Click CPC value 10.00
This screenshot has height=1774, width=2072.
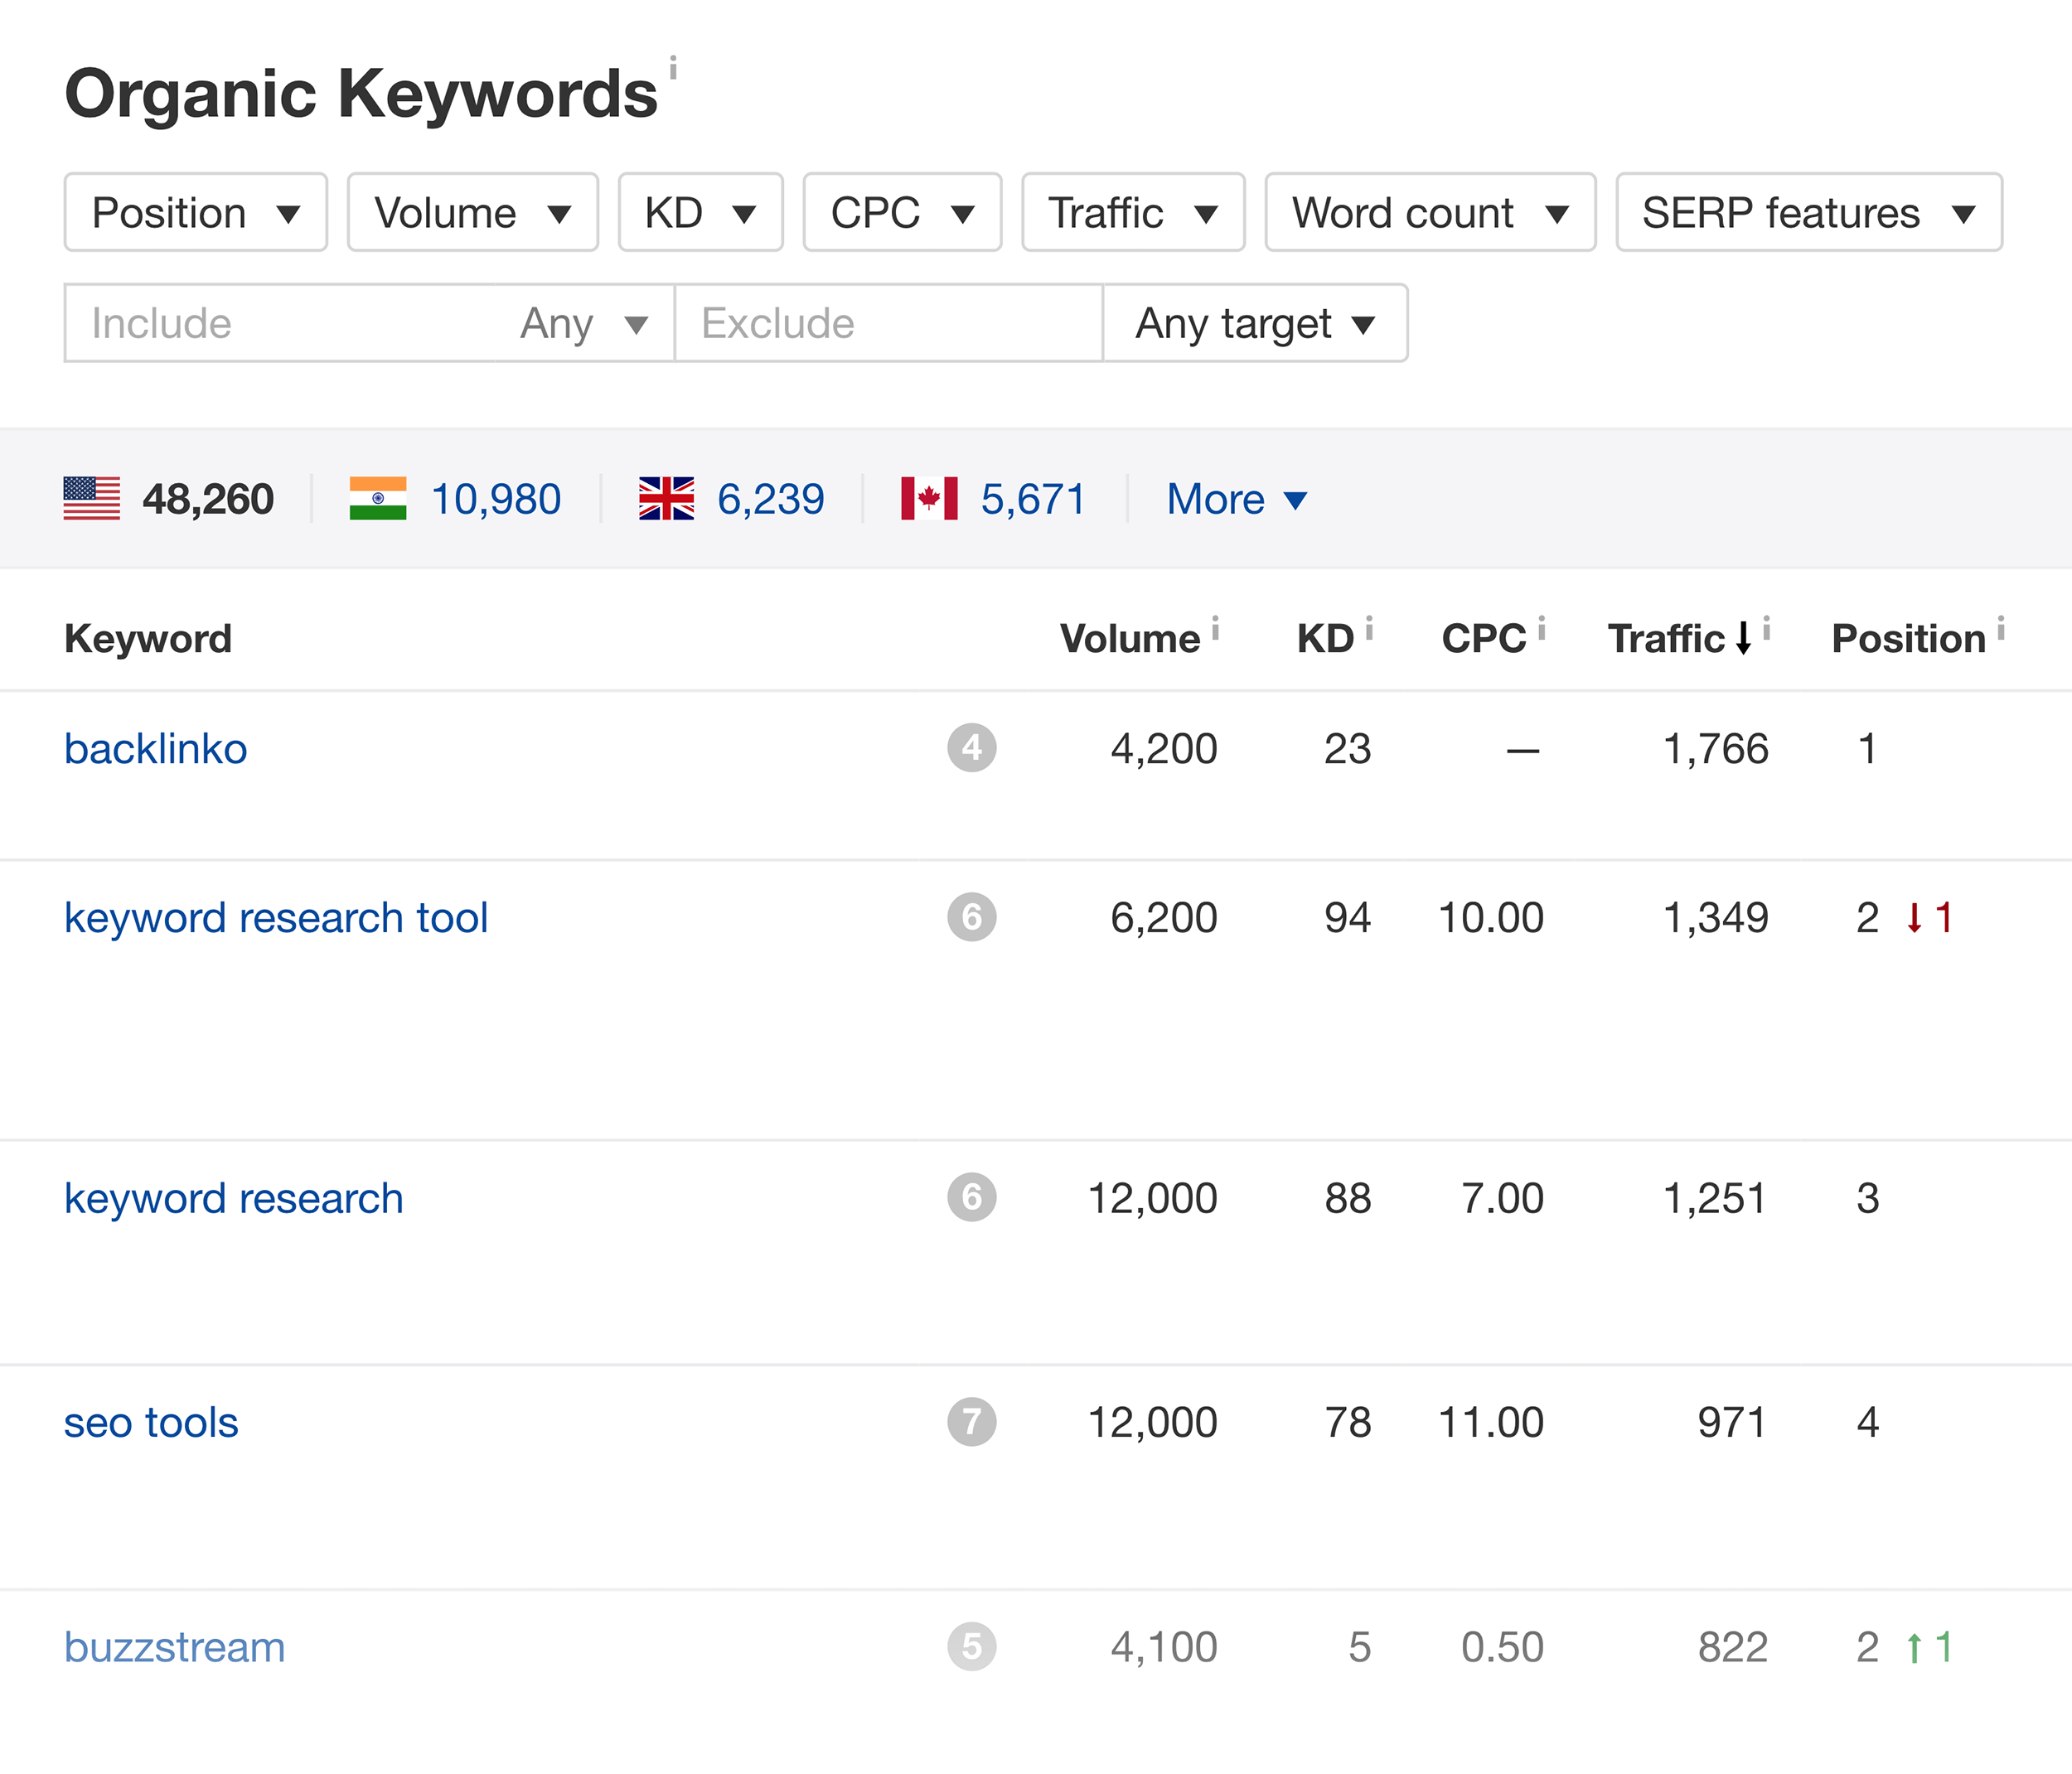[x=1491, y=918]
